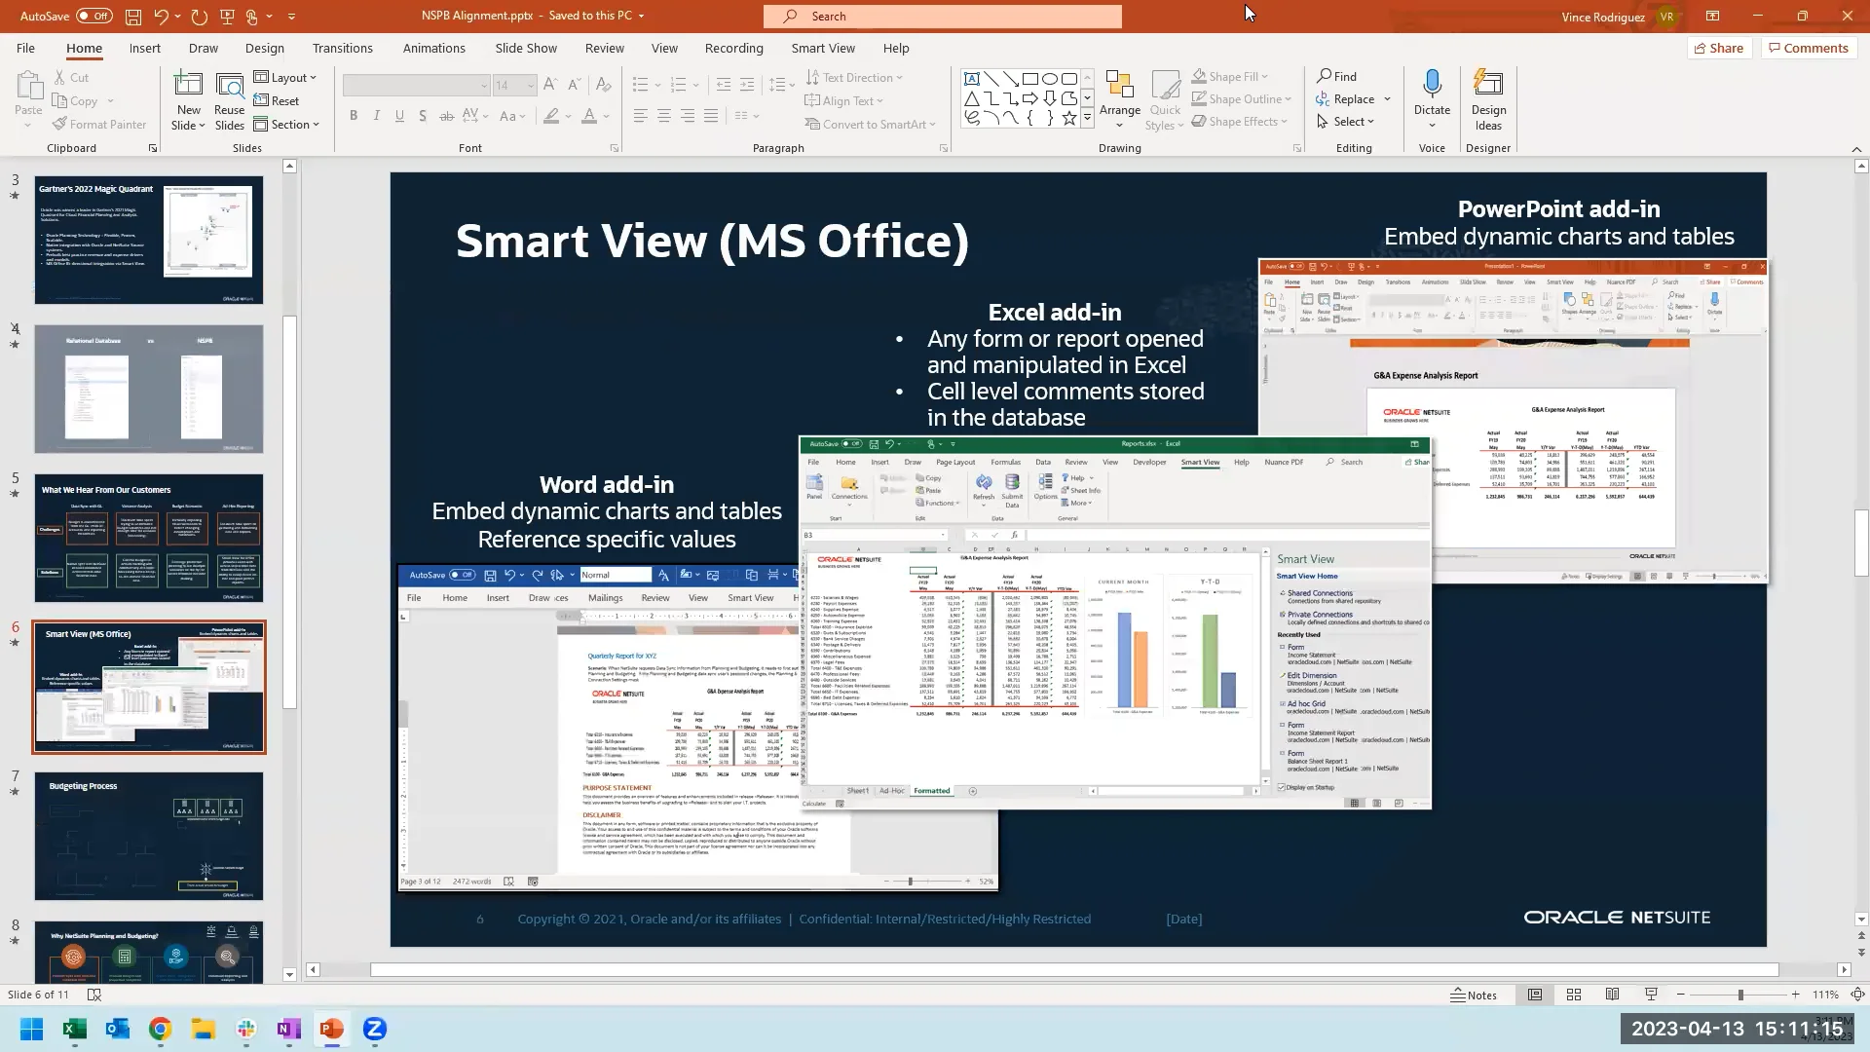
Task: Click Clear All Formatting icon
Action: pos(604,86)
